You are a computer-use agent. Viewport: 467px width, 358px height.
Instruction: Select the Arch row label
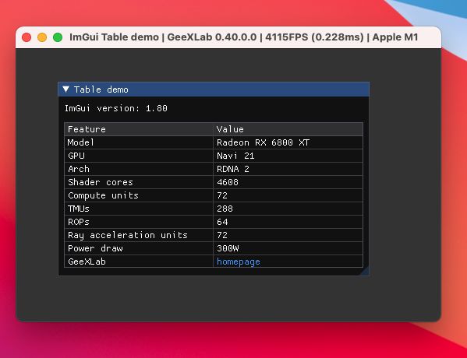click(79, 169)
